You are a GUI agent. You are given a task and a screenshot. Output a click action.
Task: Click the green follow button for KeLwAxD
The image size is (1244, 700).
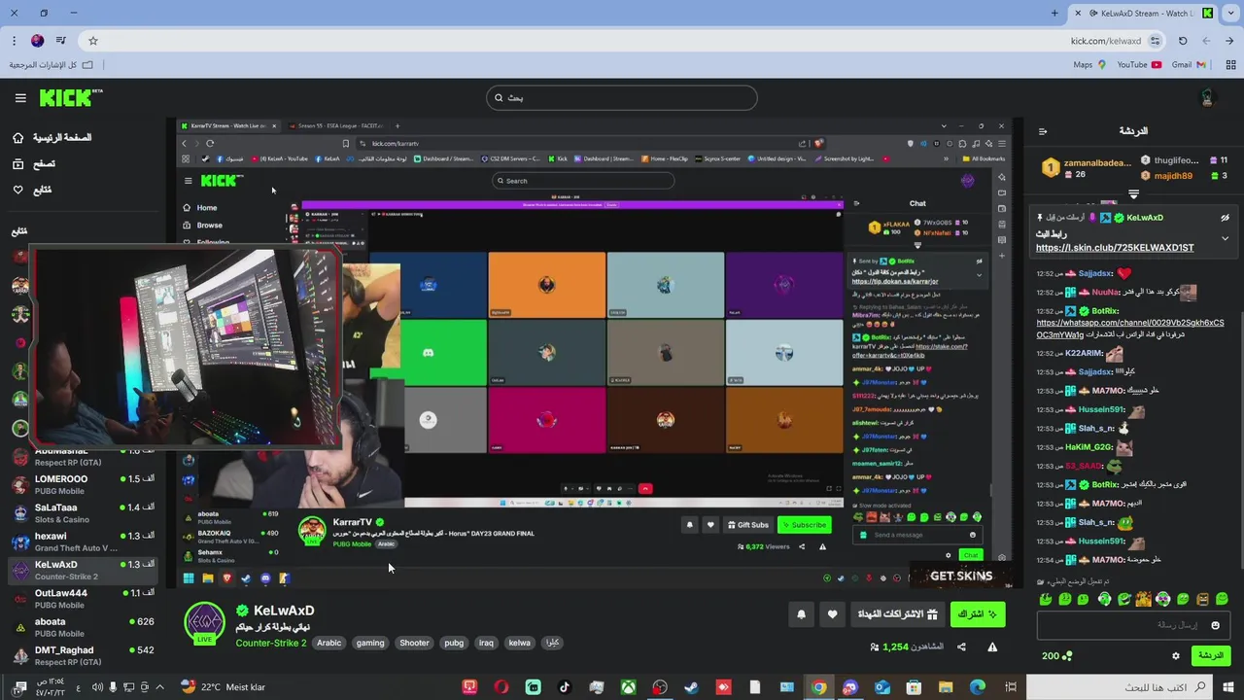click(978, 614)
